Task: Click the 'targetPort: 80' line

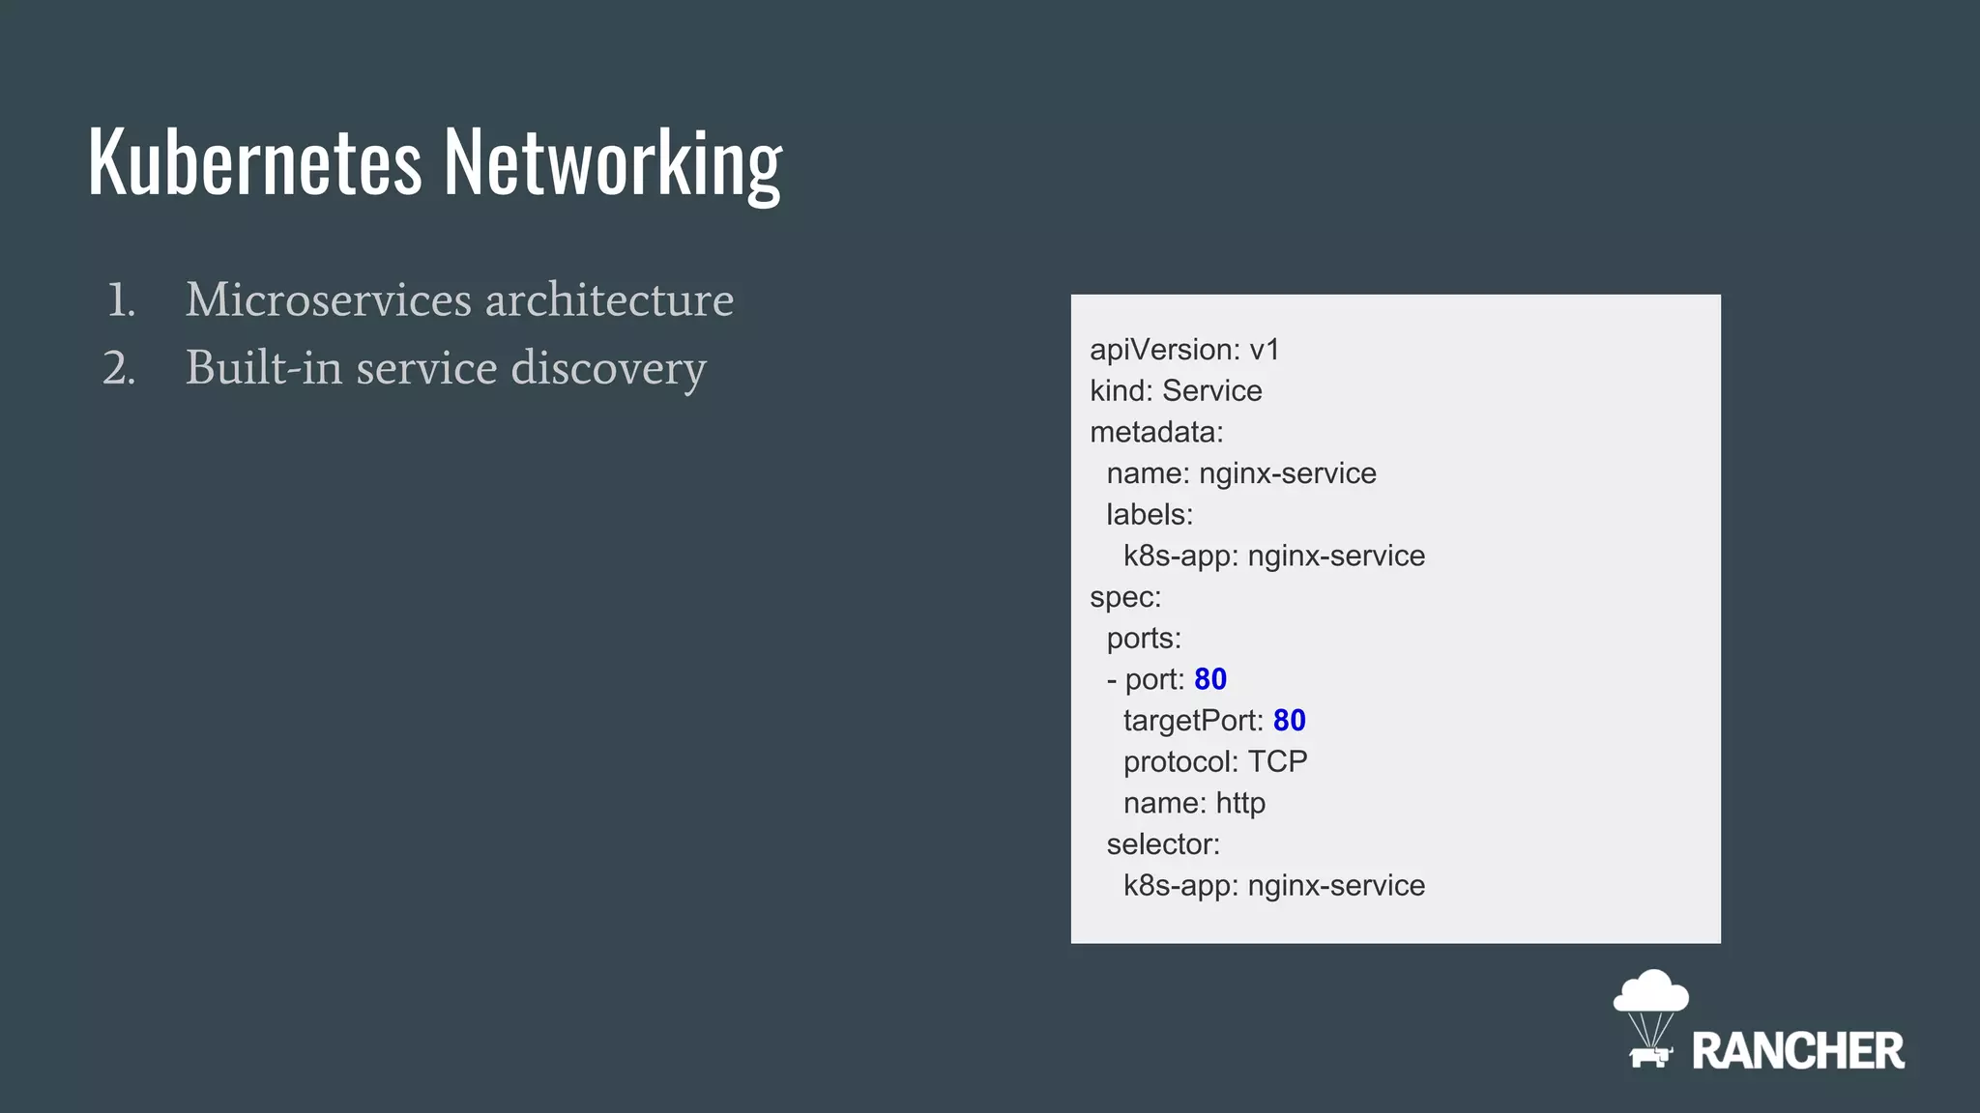Action: point(1214,721)
